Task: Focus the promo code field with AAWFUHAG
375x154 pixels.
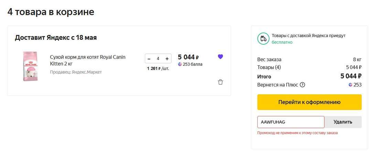Action: point(291,122)
